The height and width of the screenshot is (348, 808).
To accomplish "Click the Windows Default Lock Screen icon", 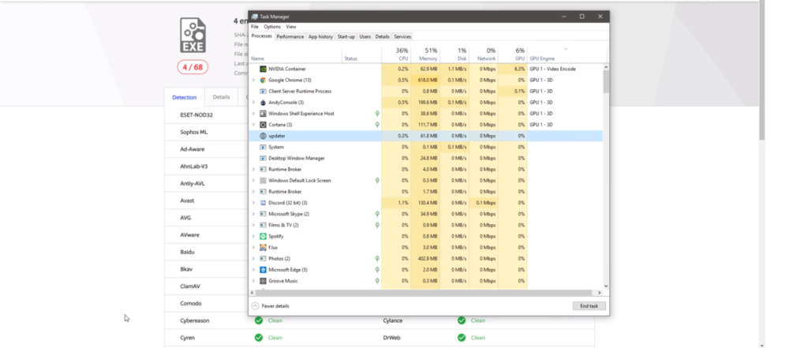I will (263, 181).
